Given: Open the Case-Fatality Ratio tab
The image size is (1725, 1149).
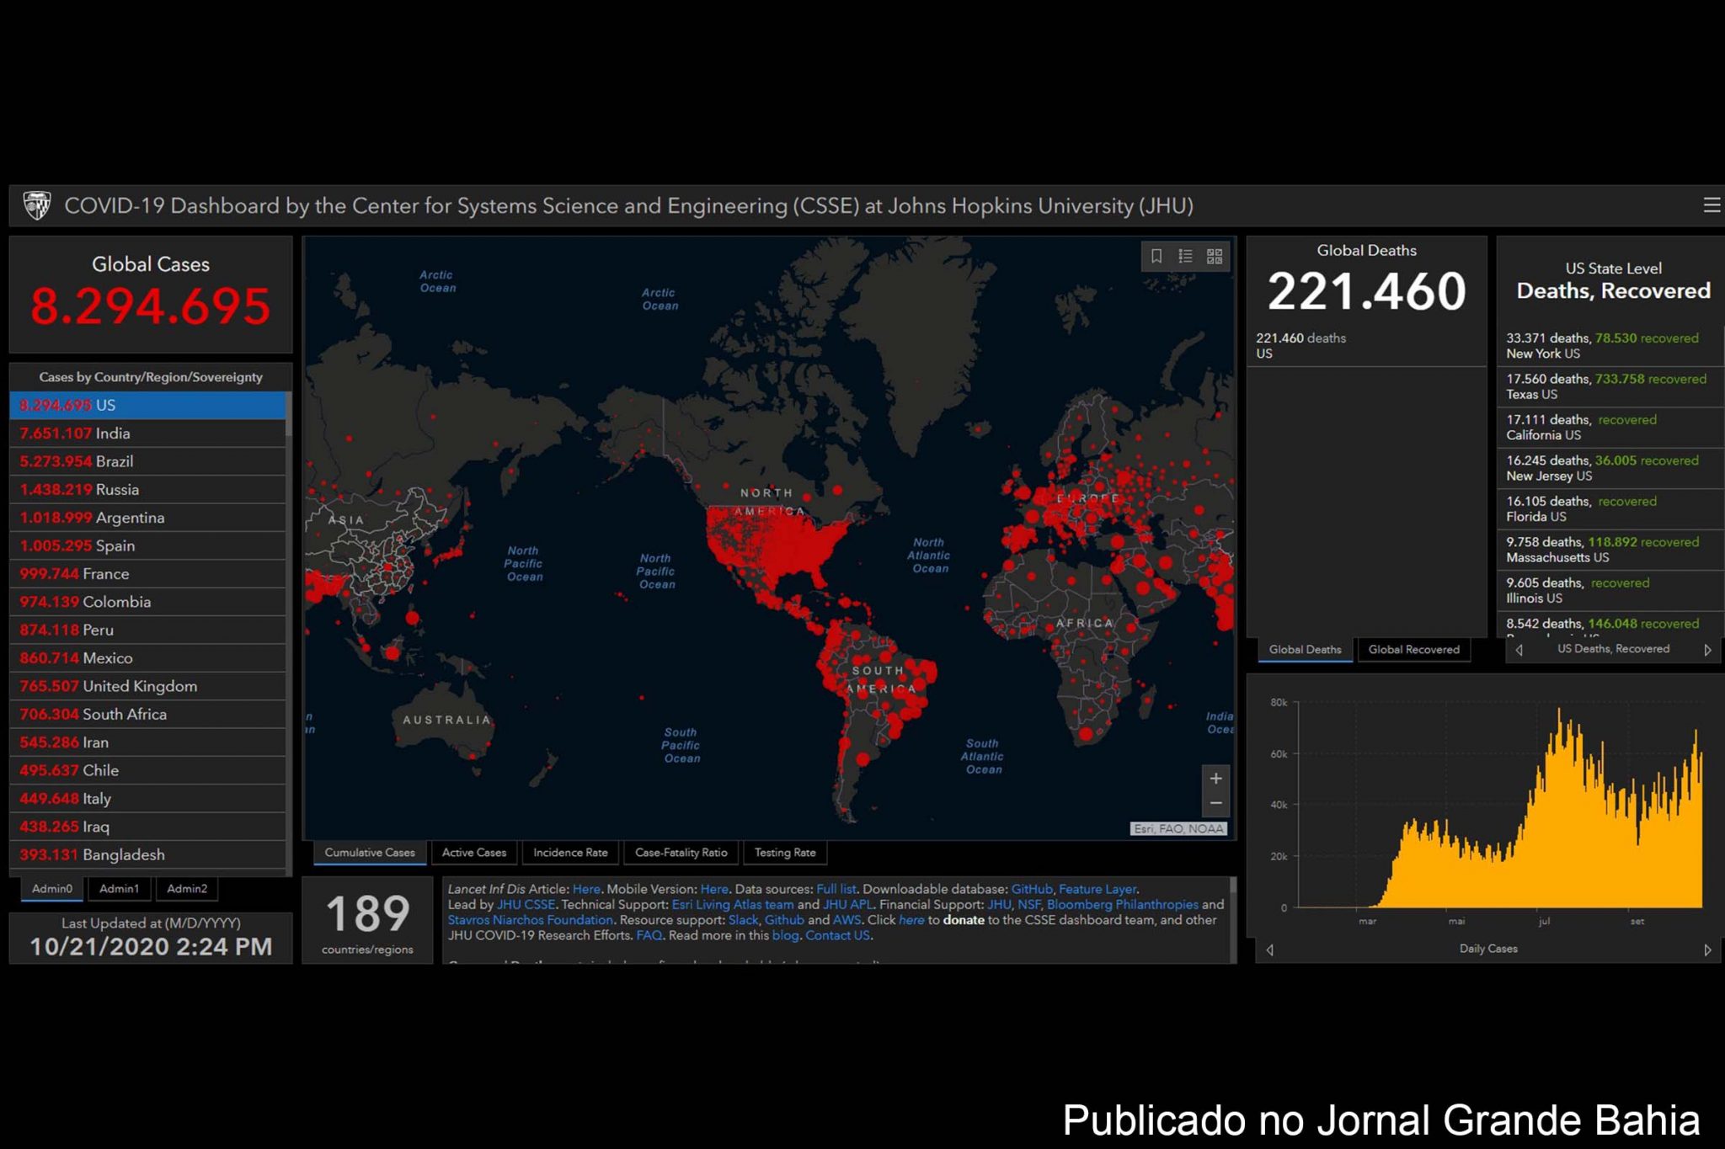Looking at the screenshot, I should tap(681, 853).
